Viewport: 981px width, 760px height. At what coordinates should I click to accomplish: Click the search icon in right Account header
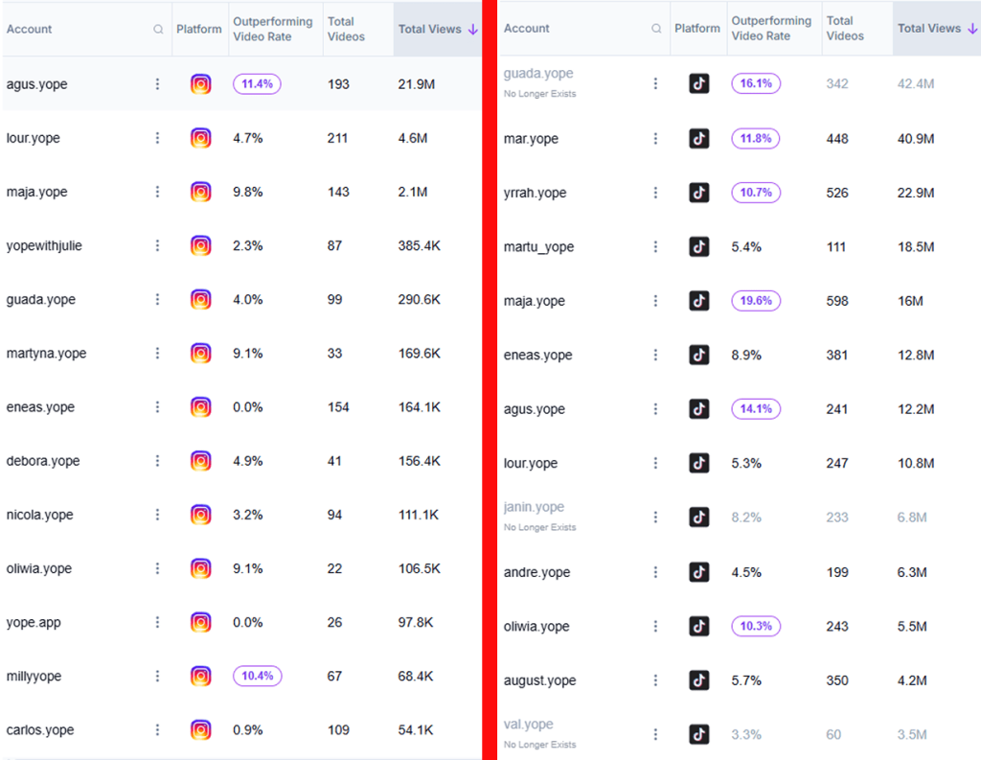click(x=656, y=29)
